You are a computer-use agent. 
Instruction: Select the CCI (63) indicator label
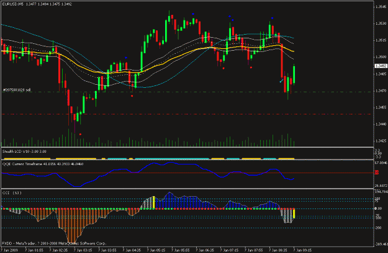tap(12, 193)
